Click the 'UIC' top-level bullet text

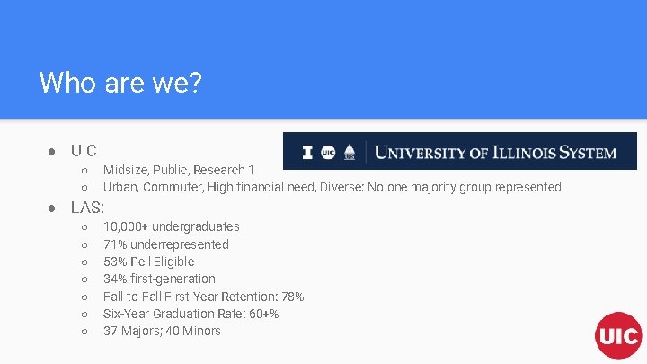click(84, 151)
